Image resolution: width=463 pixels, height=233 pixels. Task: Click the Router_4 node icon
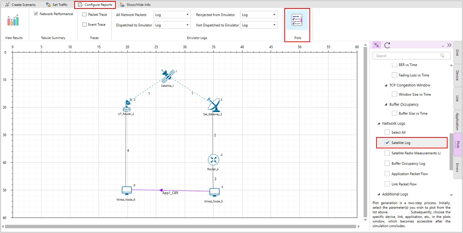pos(213,160)
